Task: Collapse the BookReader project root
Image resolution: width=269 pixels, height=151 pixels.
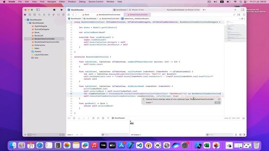Action: tap(25, 20)
